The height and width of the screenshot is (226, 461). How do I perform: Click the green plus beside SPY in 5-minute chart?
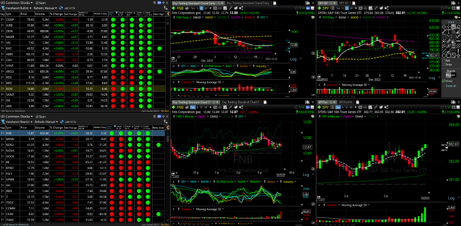[319, 107]
